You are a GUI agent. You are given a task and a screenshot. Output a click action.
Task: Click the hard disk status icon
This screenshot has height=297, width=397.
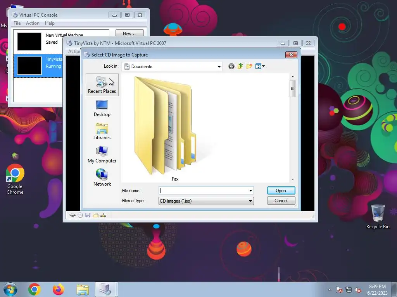click(72, 215)
